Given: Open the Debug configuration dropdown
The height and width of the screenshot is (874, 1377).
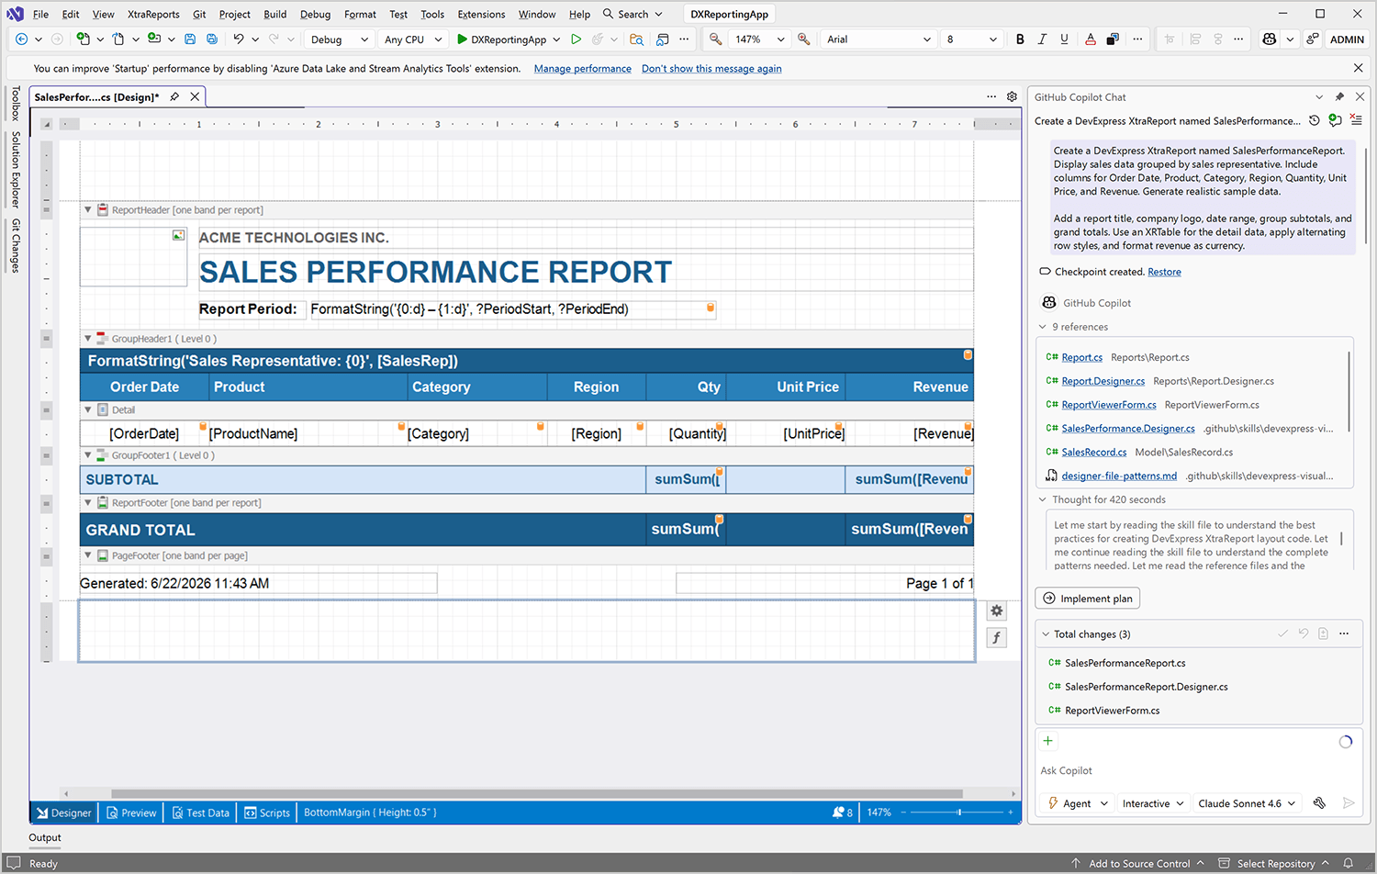Looking at the screenshot, I should (x=339, y=39).
